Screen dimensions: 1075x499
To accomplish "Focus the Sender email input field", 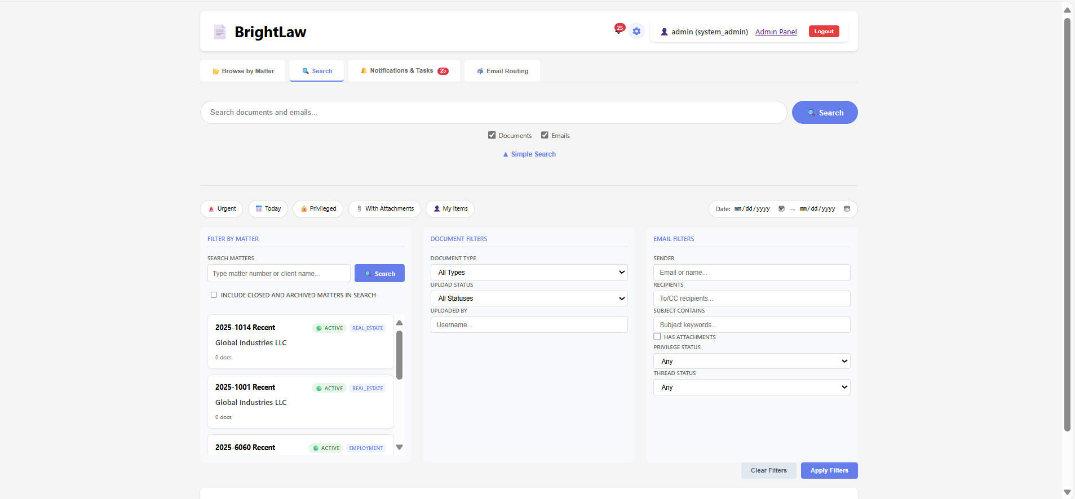I will (751, 273).
